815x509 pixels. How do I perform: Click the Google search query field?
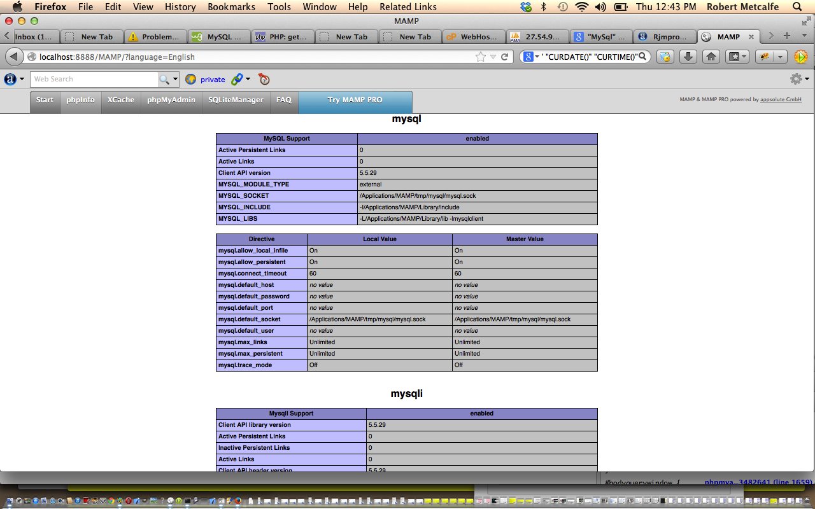pos(589,57)
